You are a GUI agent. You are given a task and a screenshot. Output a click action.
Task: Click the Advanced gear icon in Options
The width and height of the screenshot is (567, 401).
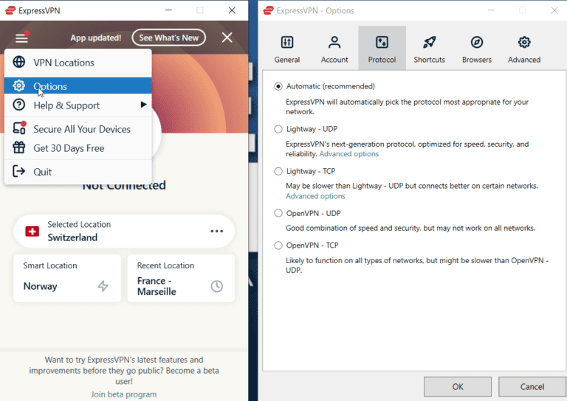[524, 42]
